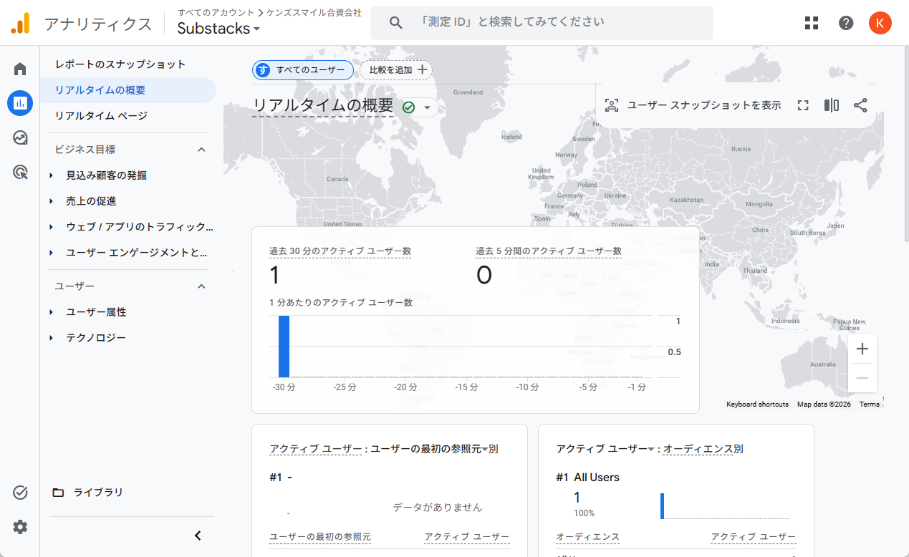Collapse the ビジネス目標 section
Screen dimensions: 909x557
[201, 150]
